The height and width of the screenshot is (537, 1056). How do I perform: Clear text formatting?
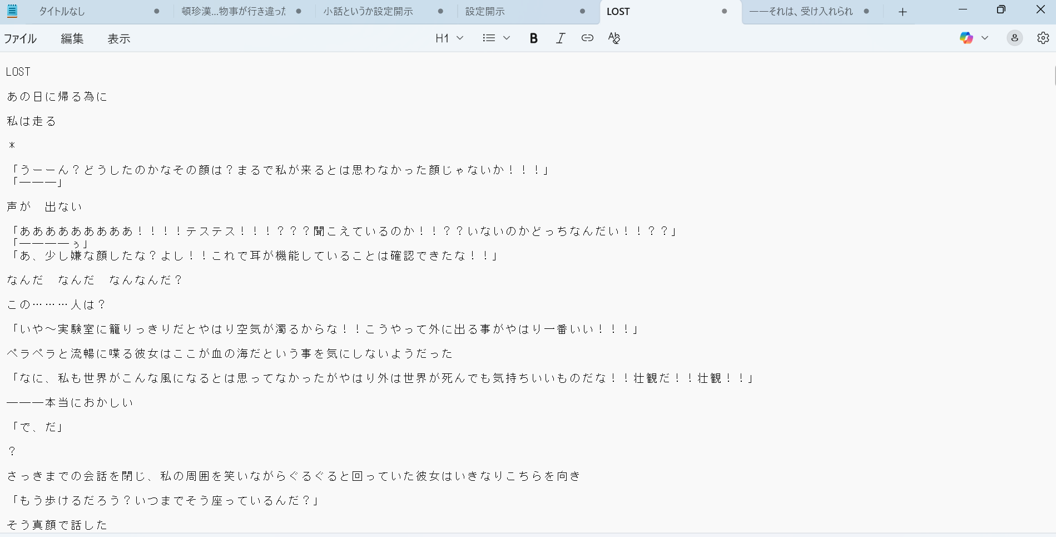(614, 38)
